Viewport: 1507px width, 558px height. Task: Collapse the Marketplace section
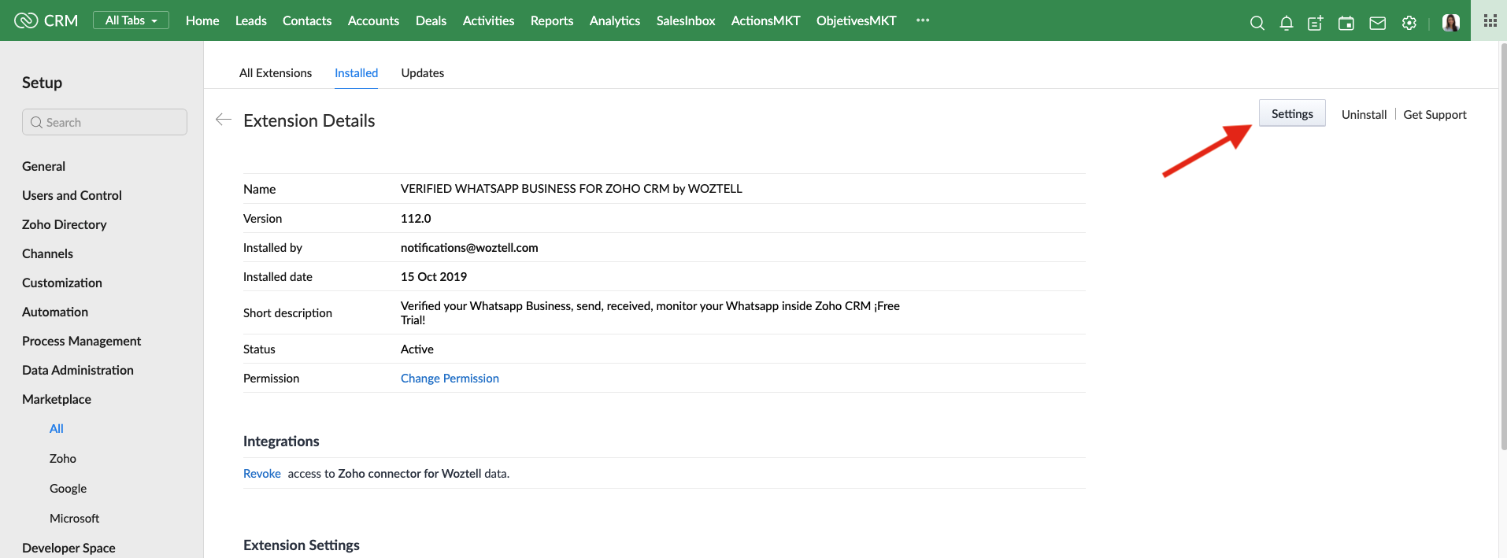point(57,399)
